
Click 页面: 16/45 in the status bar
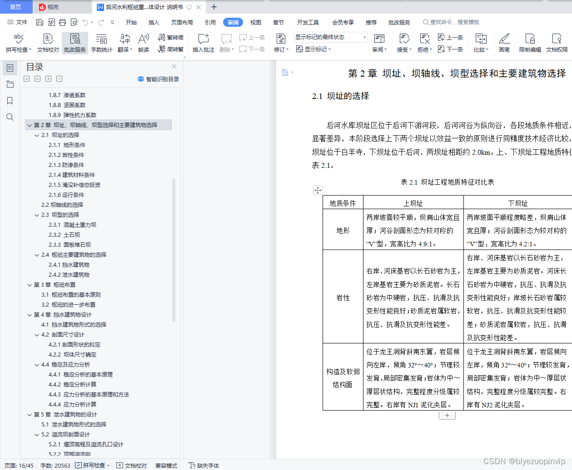19,465
